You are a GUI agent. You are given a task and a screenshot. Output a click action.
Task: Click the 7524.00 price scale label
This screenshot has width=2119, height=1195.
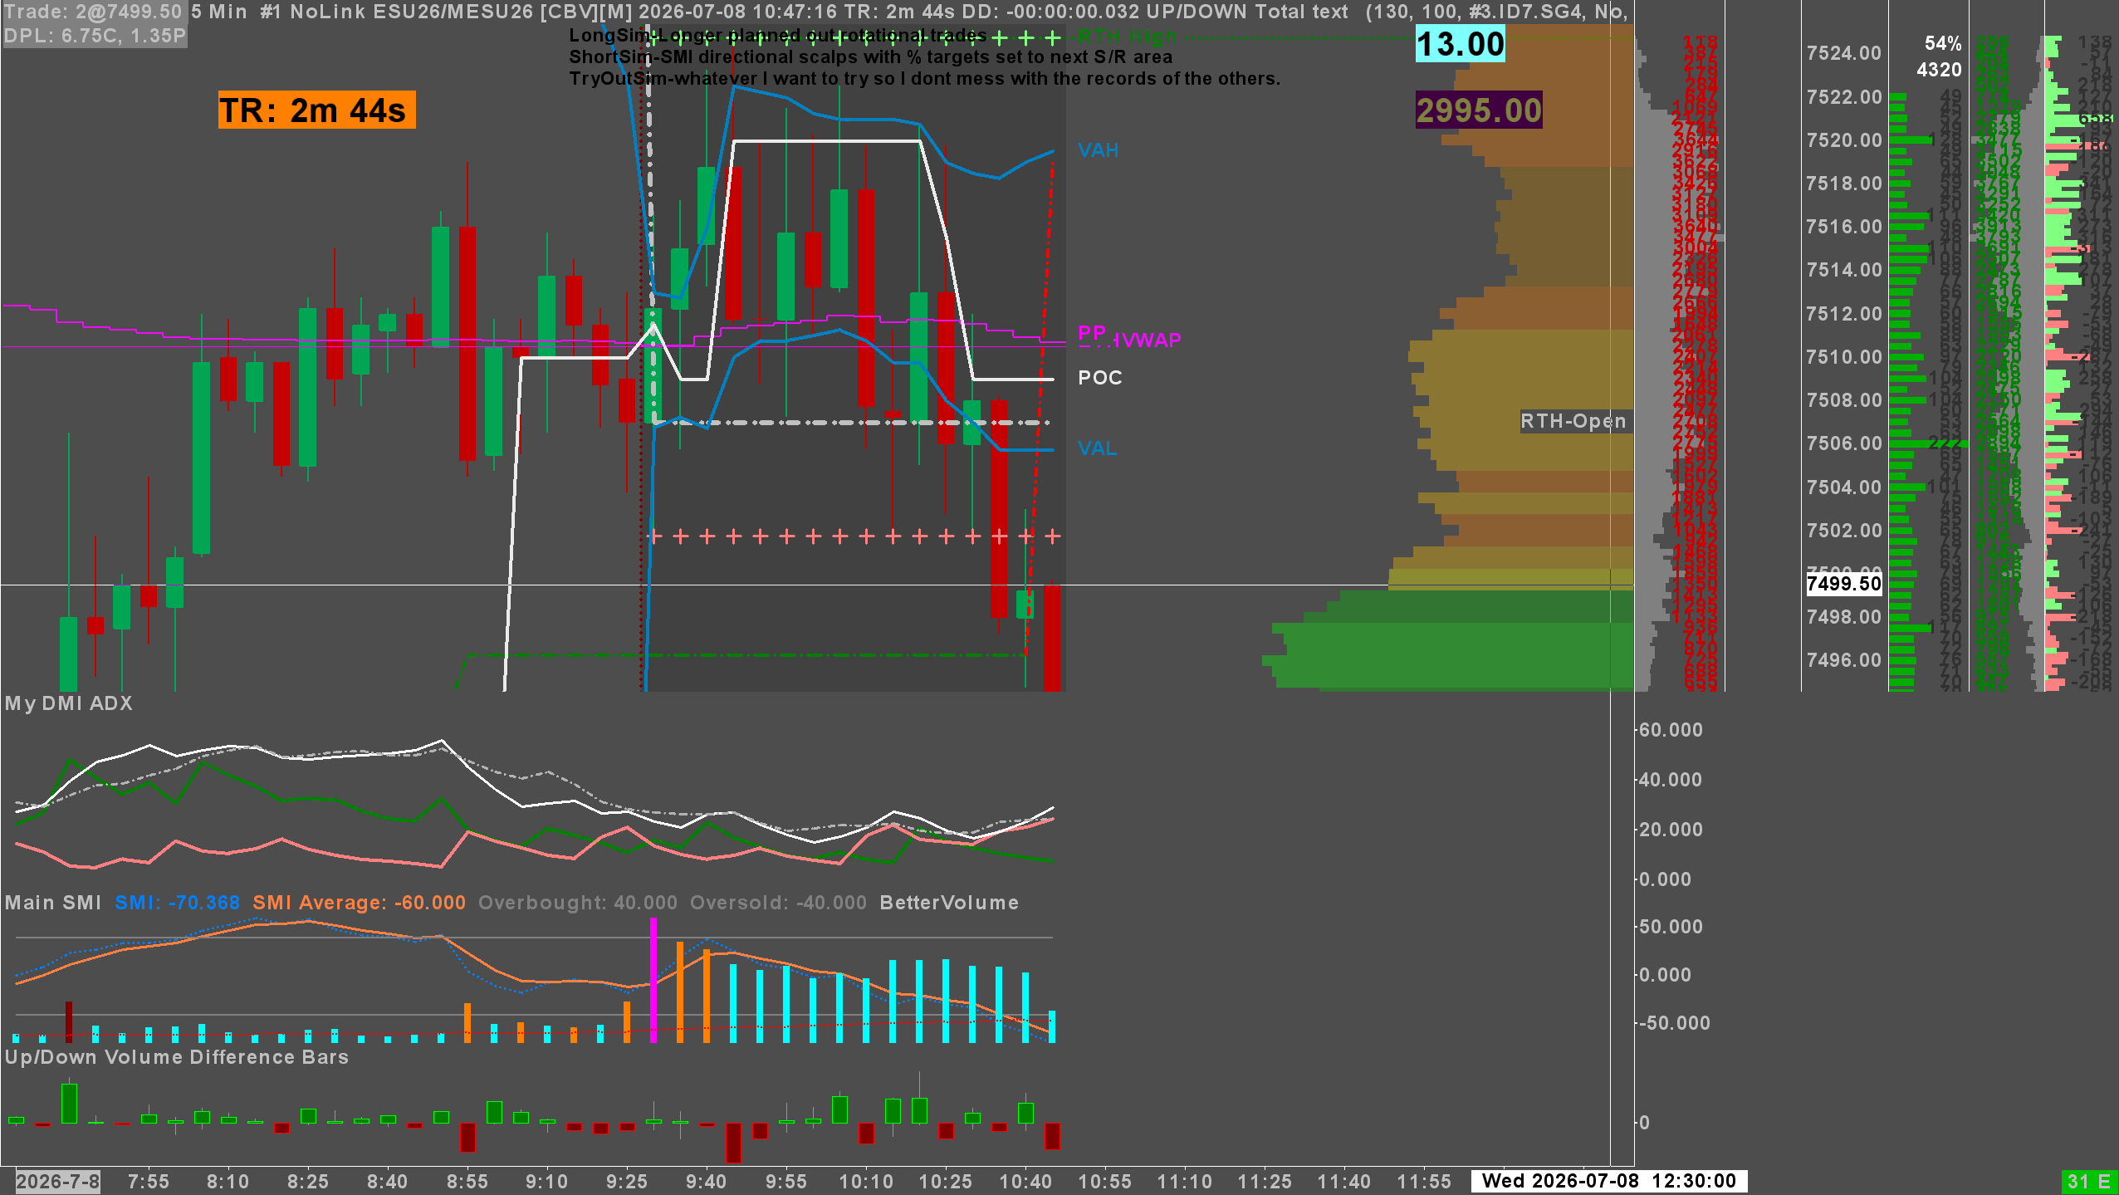pos(1844,53)
